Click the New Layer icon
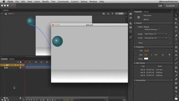The width and height of the screenshot is (179, 101). click(2, 100)
